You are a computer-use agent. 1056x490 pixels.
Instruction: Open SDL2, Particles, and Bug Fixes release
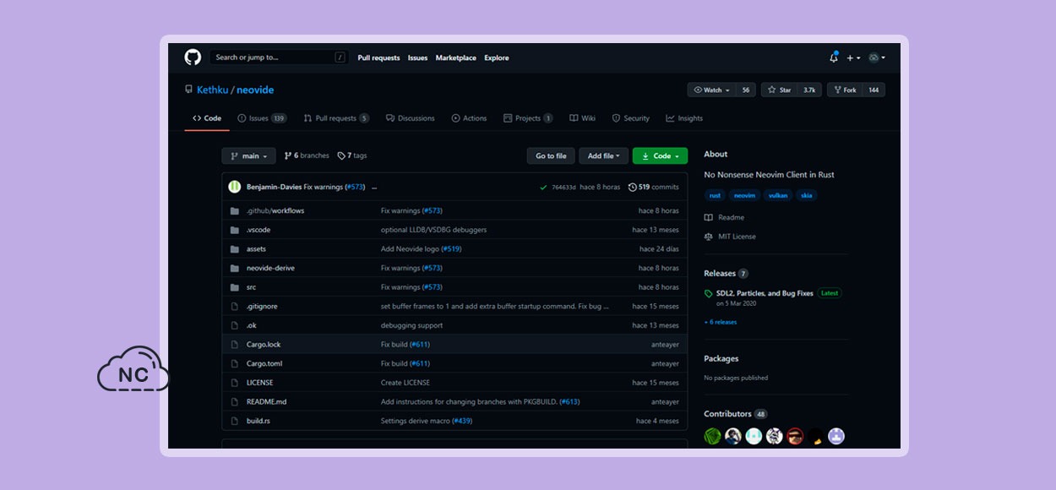(765, 293)
